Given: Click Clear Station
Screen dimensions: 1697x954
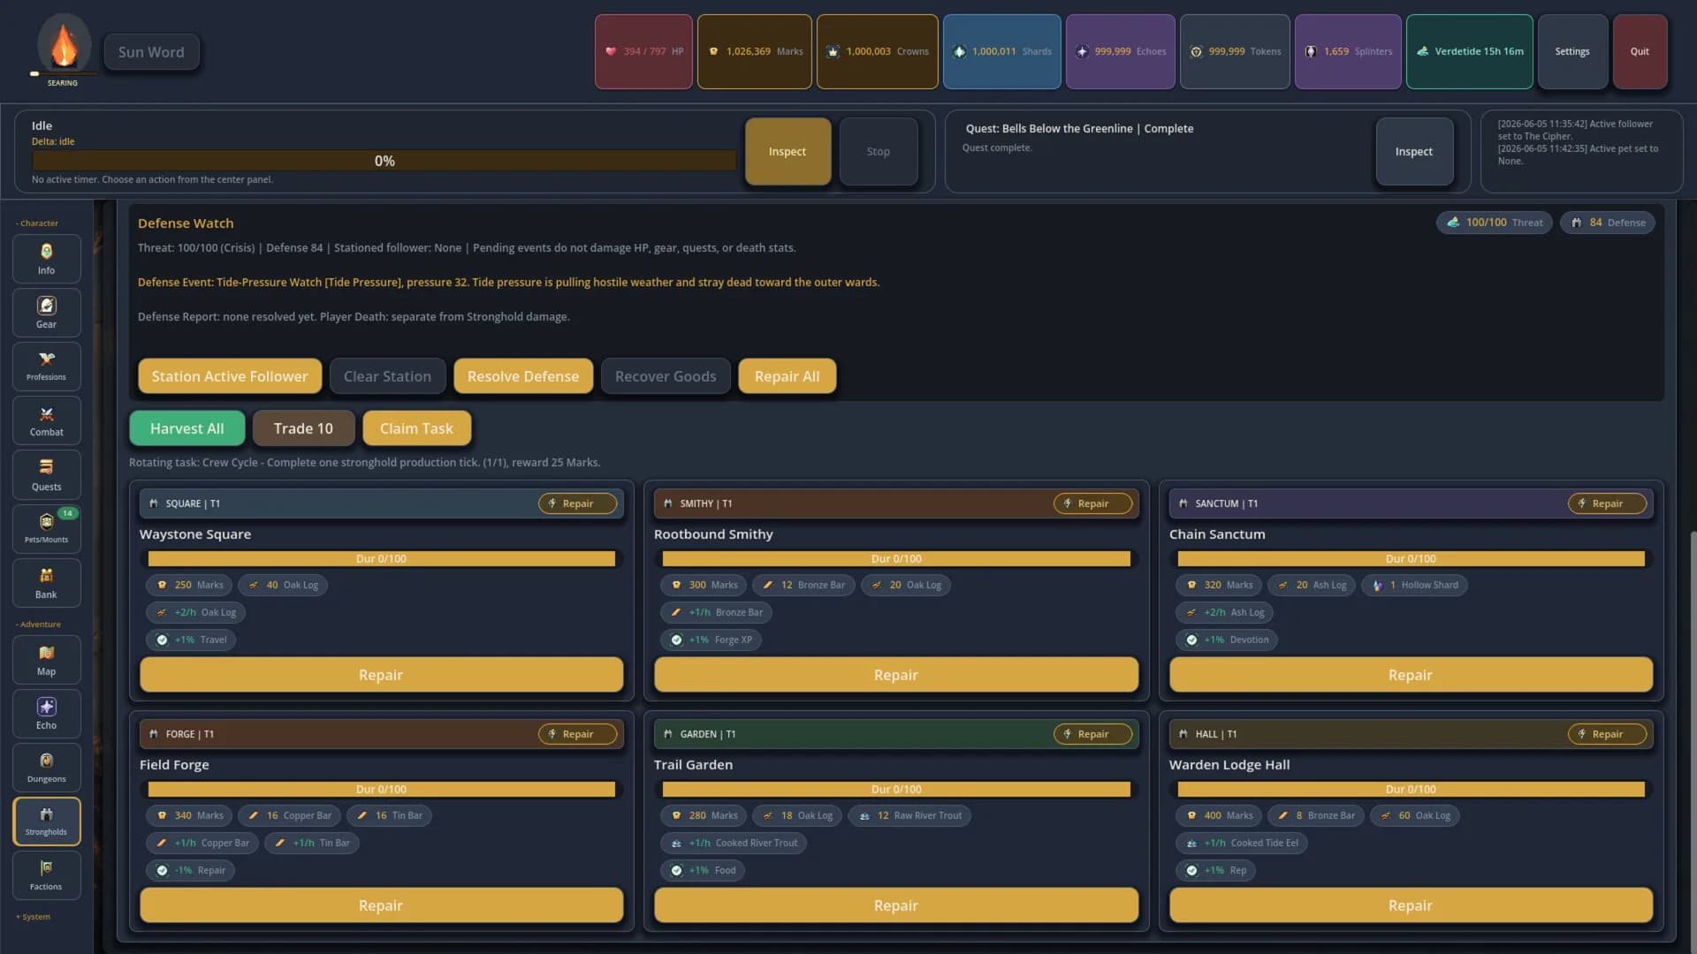Looking at the screenshot, I should [x=387, y=376].
